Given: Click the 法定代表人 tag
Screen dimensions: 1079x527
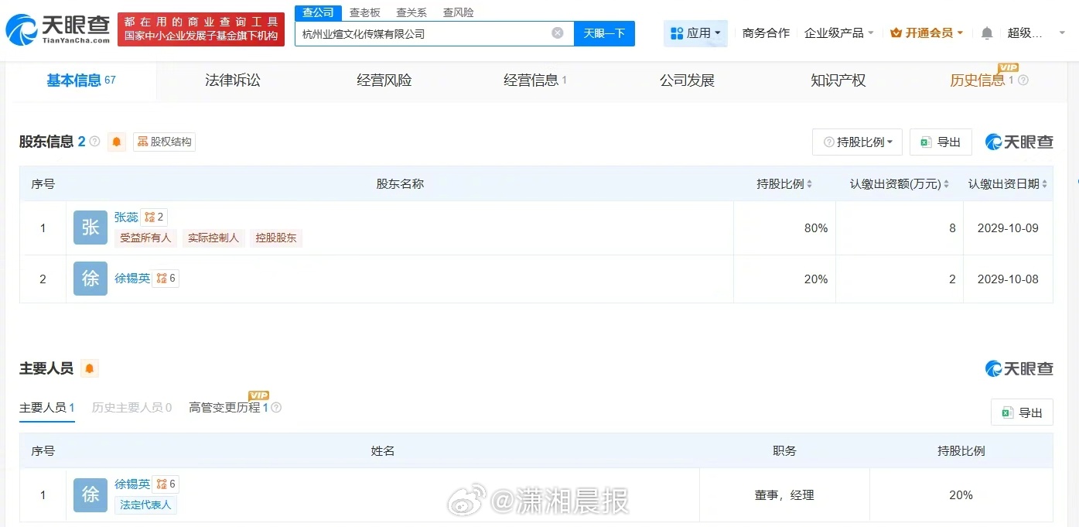Looking at the screenshot, I should tap(145, 505).
